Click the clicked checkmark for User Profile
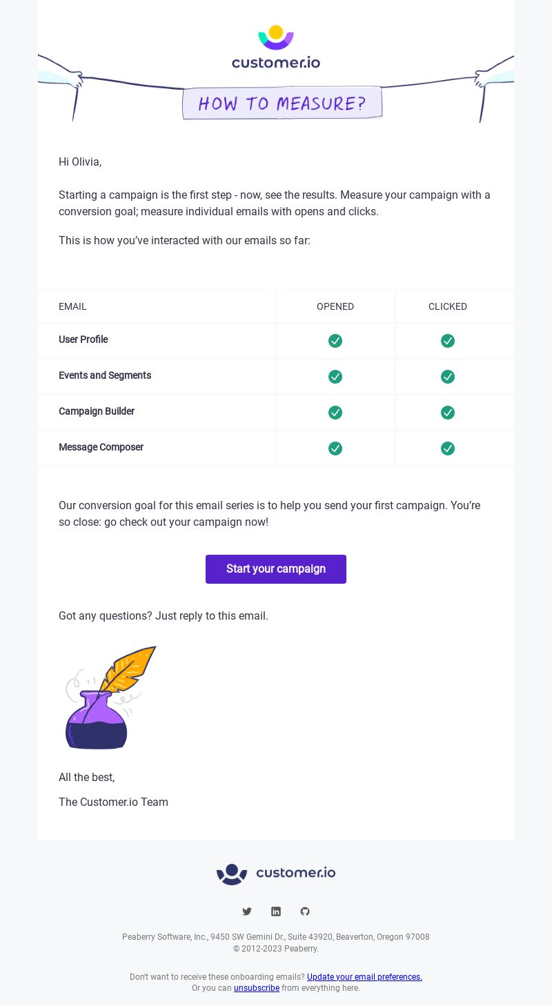This screenshot has height=1006, width=552. [x=448, y=341]
